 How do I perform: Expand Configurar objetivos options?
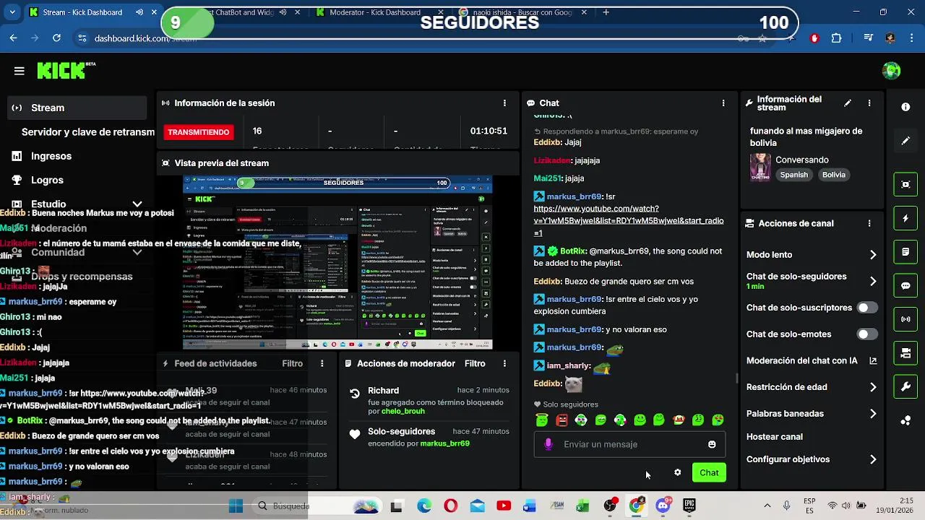click(873, 459)
